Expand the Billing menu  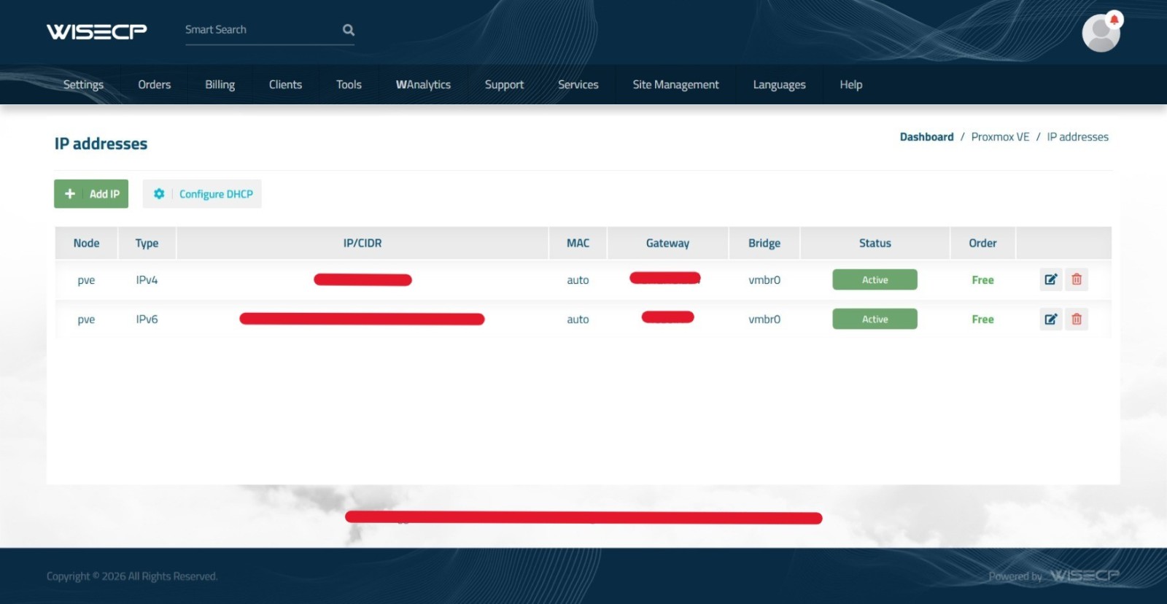click(x=220, y=85)
